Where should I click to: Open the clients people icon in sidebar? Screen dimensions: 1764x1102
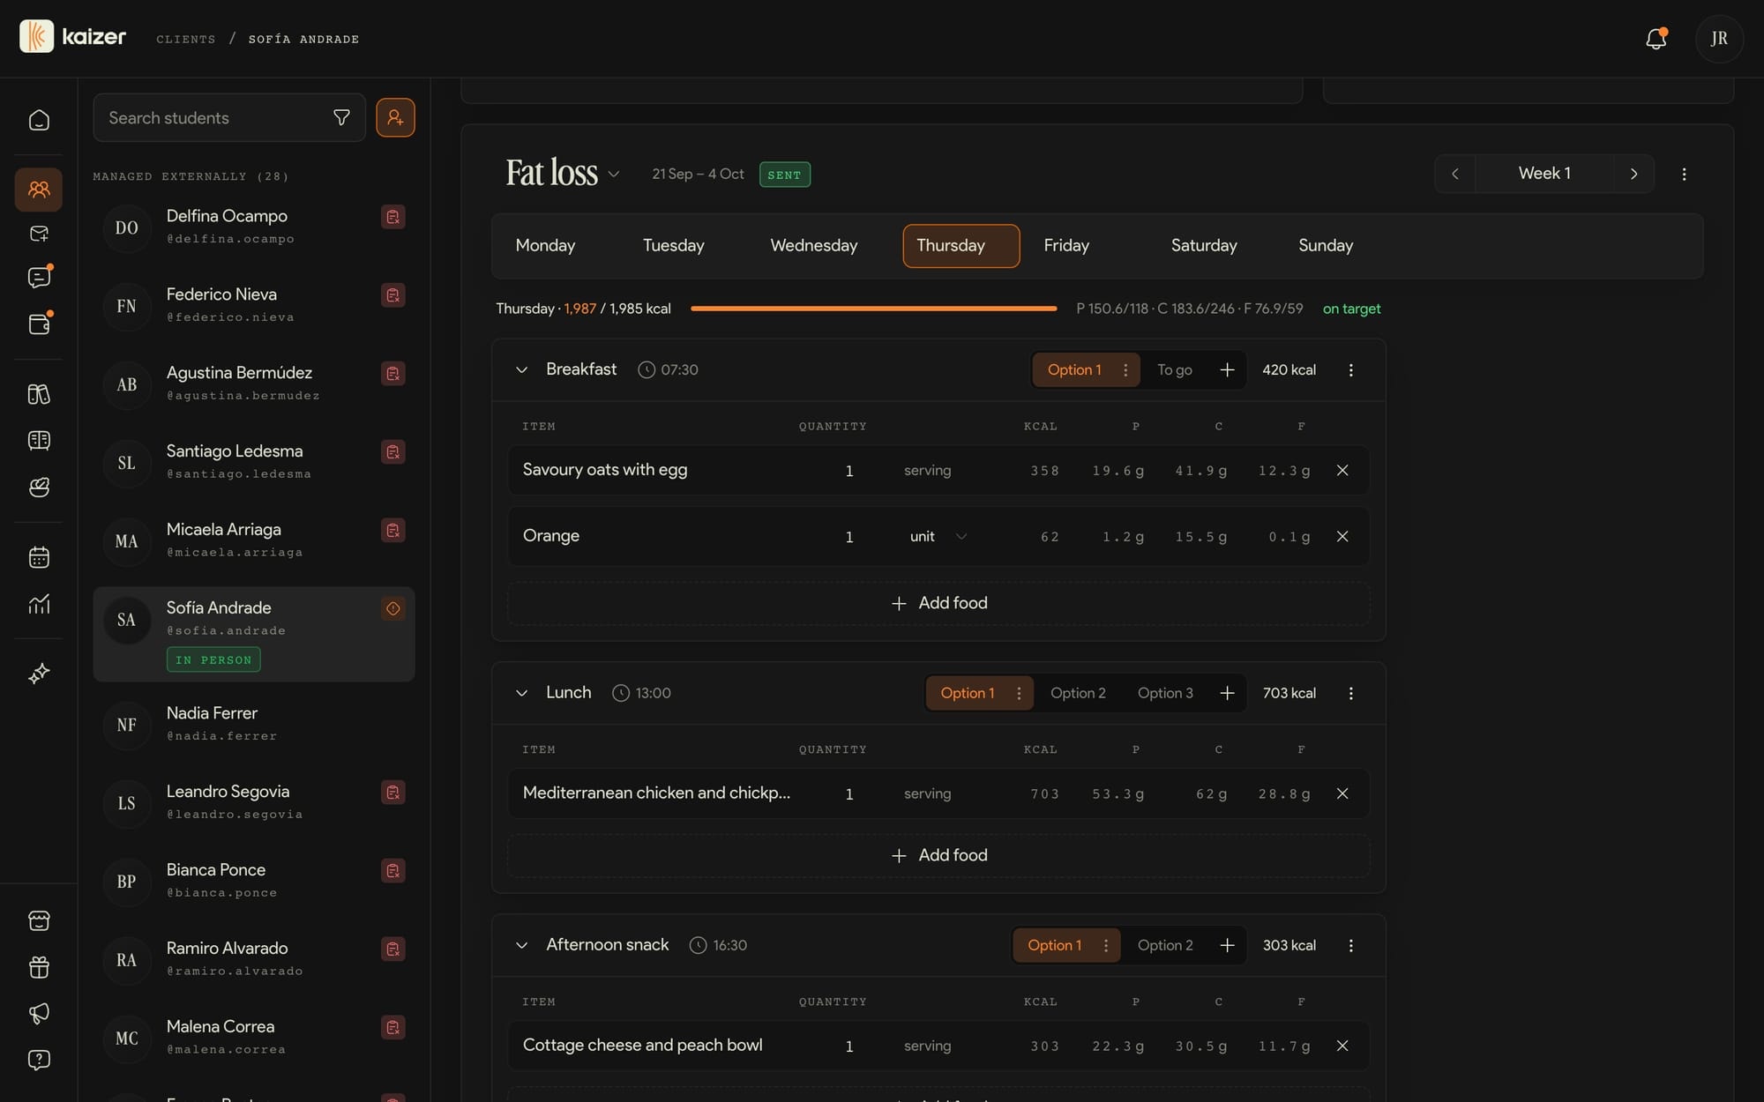39,190
